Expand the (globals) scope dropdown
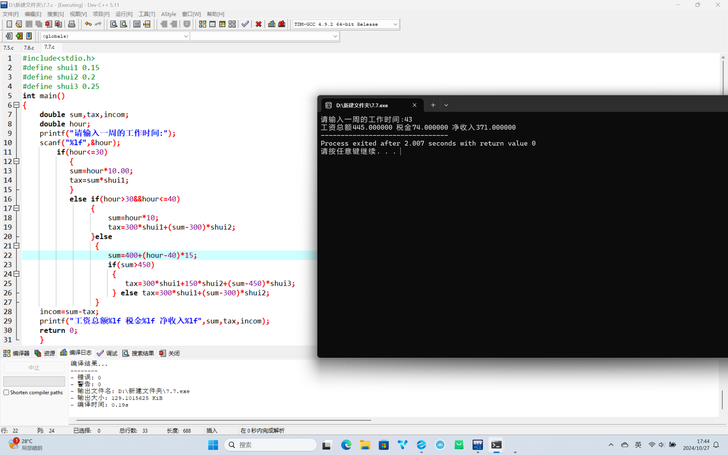 coord(186,36)
